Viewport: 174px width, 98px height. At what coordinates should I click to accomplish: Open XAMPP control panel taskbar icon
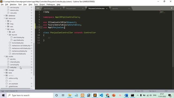coord(82,95)
